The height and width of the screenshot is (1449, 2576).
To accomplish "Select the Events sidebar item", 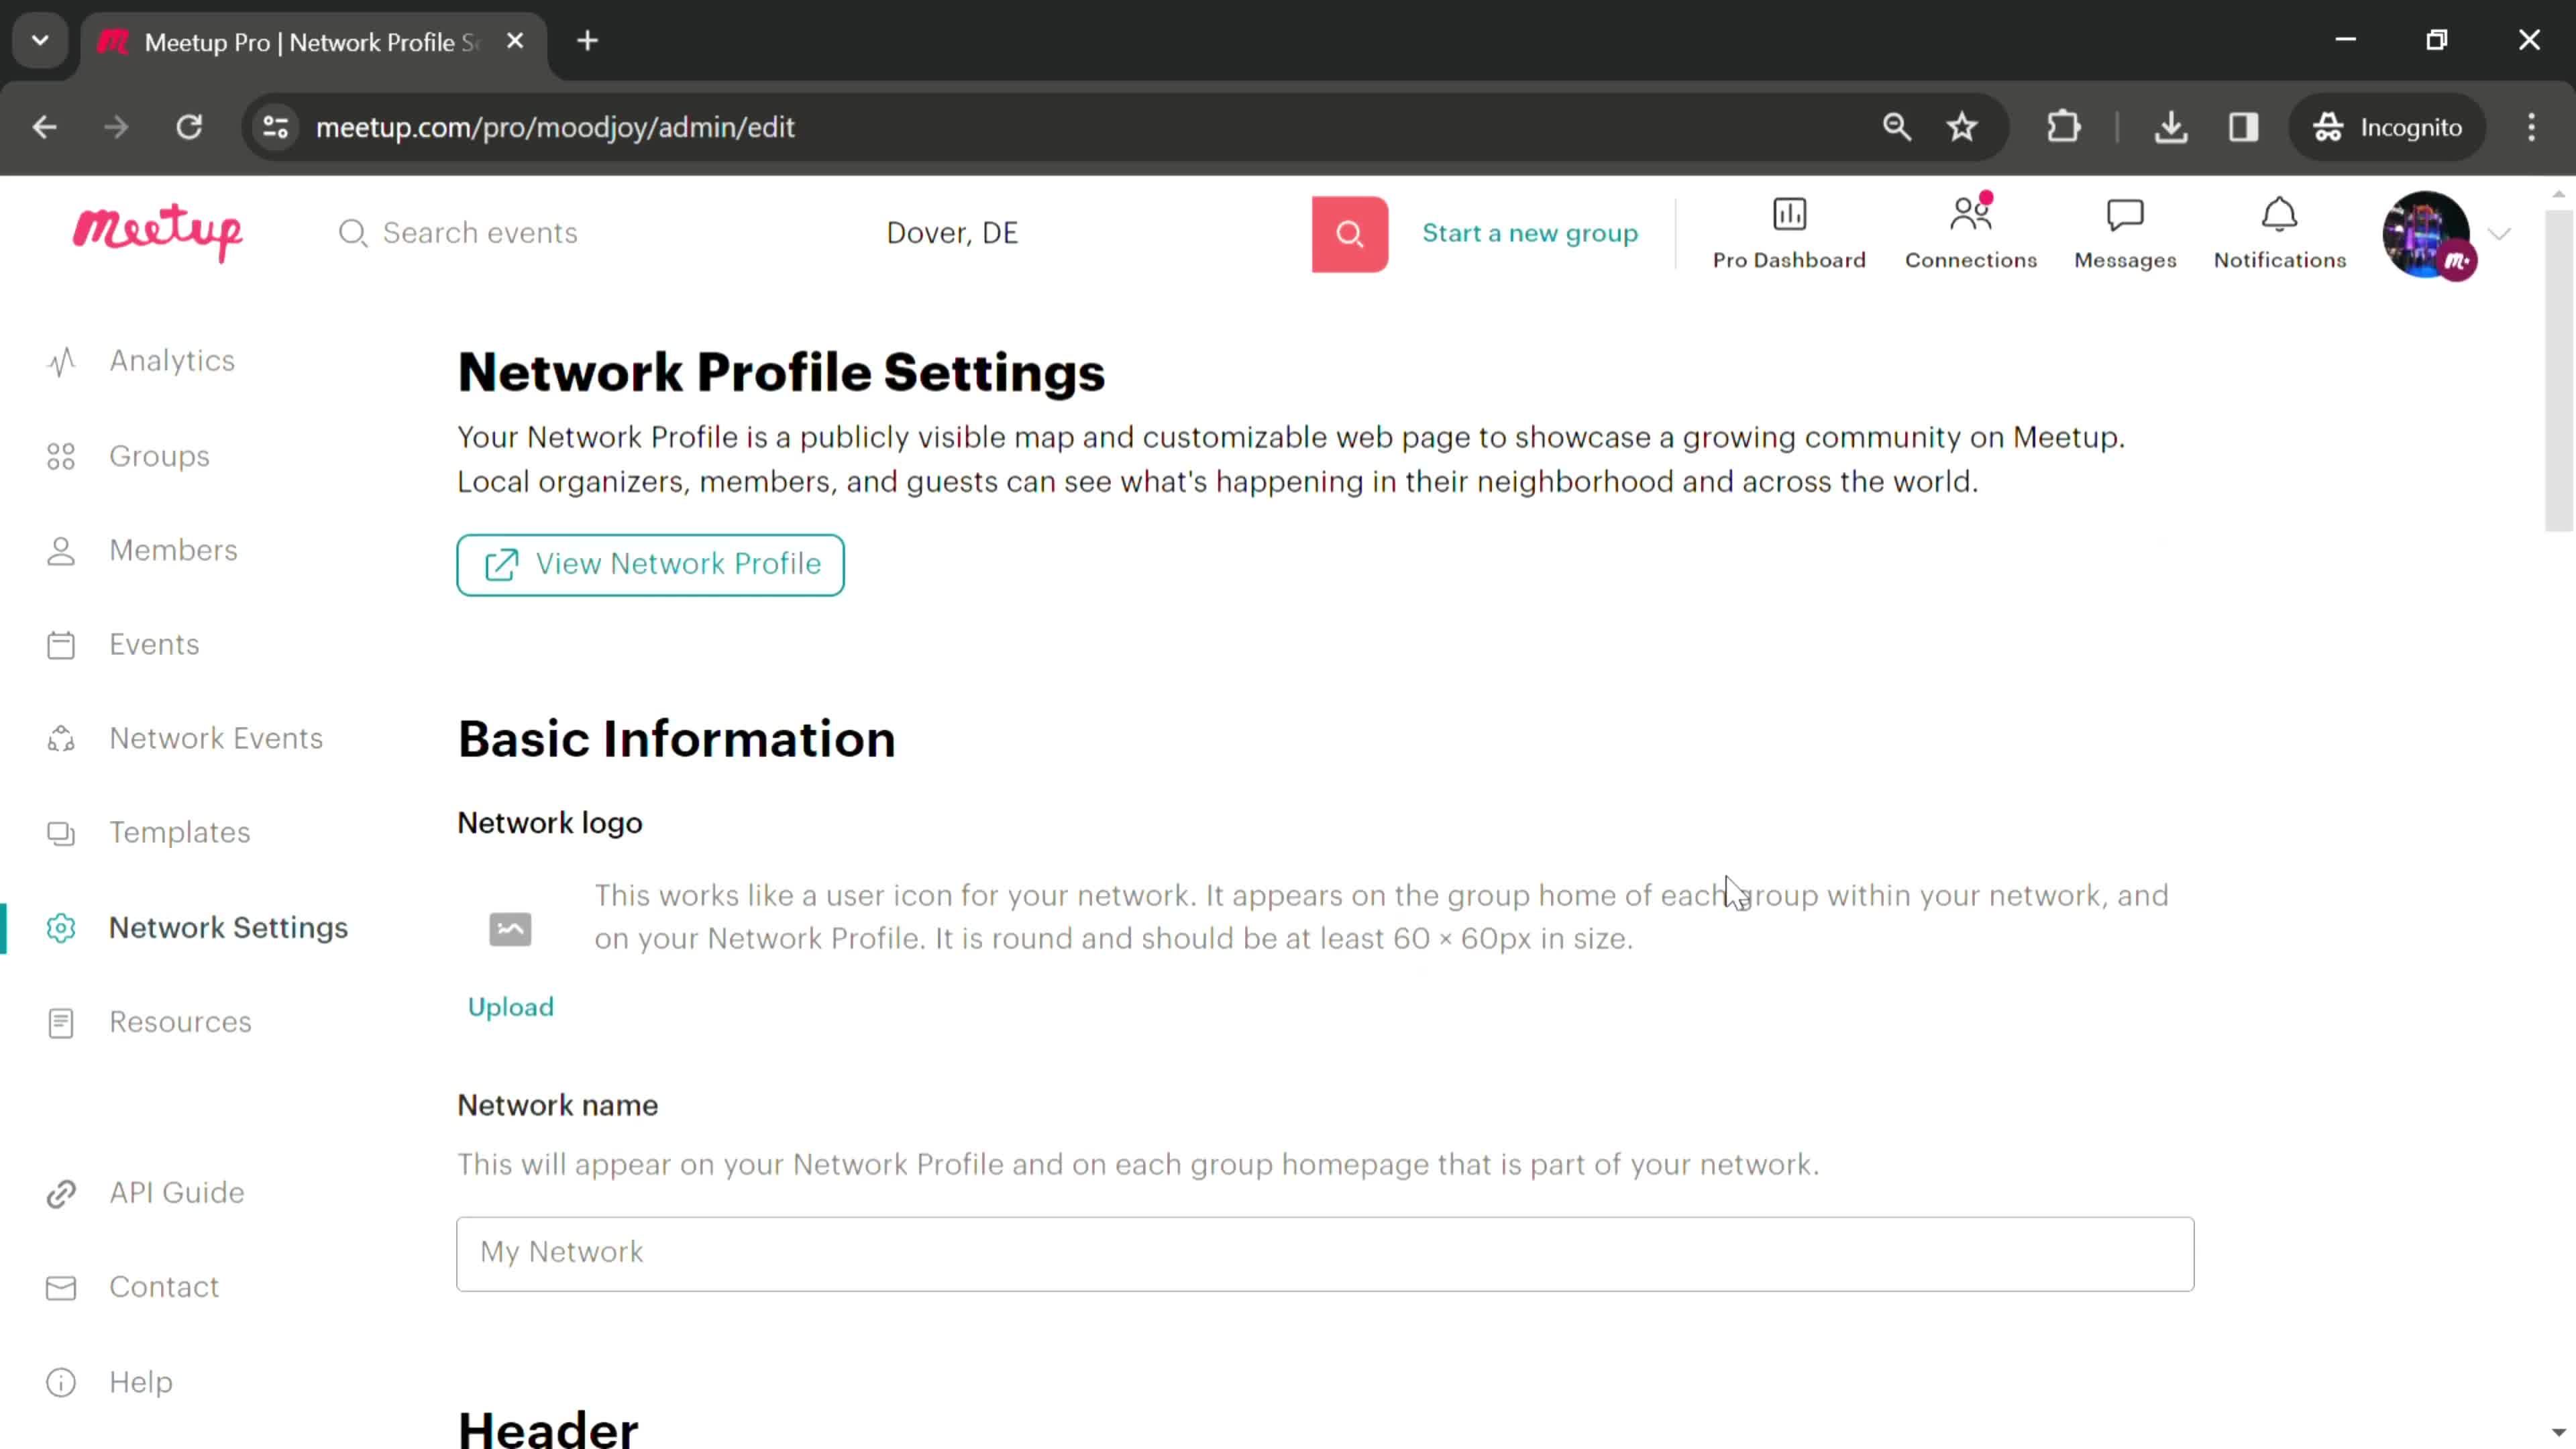I will coord(154,644).
